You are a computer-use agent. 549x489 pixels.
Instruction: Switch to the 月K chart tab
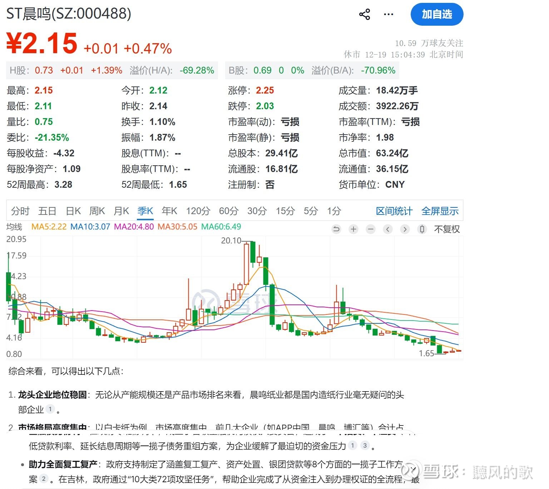[121, 211]
